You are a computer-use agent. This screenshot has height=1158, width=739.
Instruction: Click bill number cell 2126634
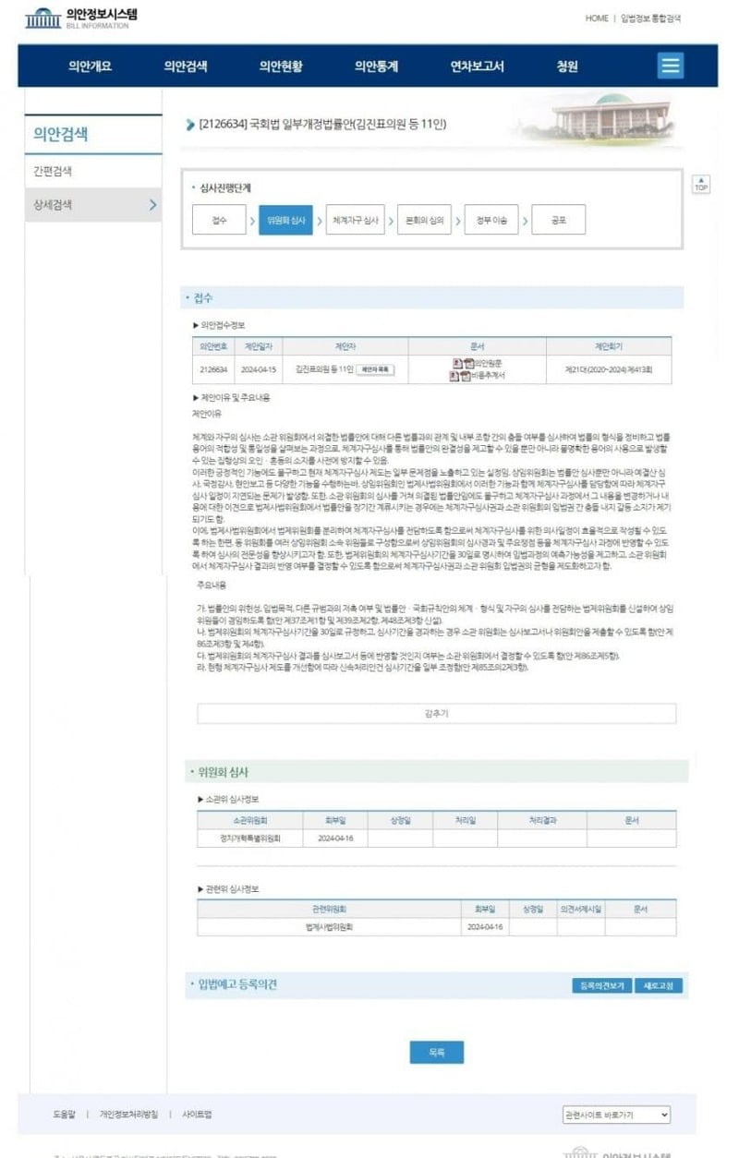click(213, 369)
